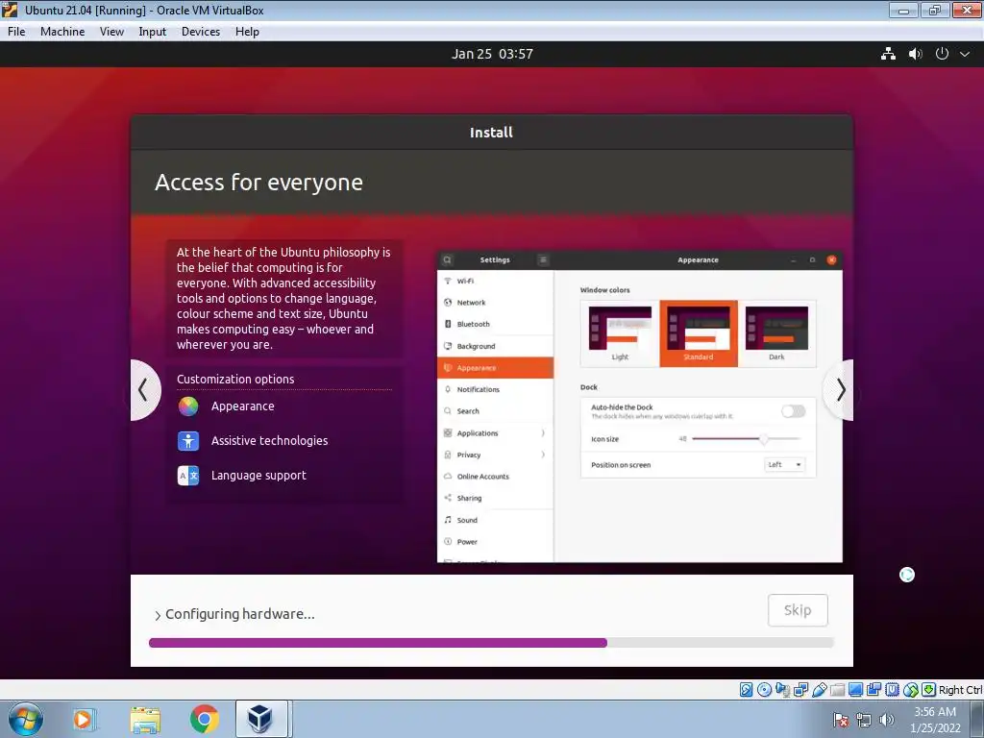Click the search icon in Settings preview
The width and height of the screenshot is (984, 738).
[x=447, y=259]
